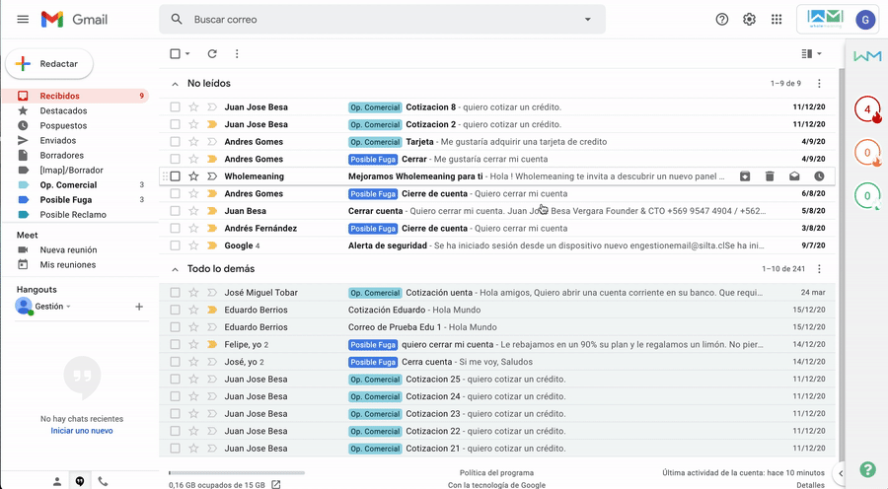Click the Help question mark icon

point(722,20)
